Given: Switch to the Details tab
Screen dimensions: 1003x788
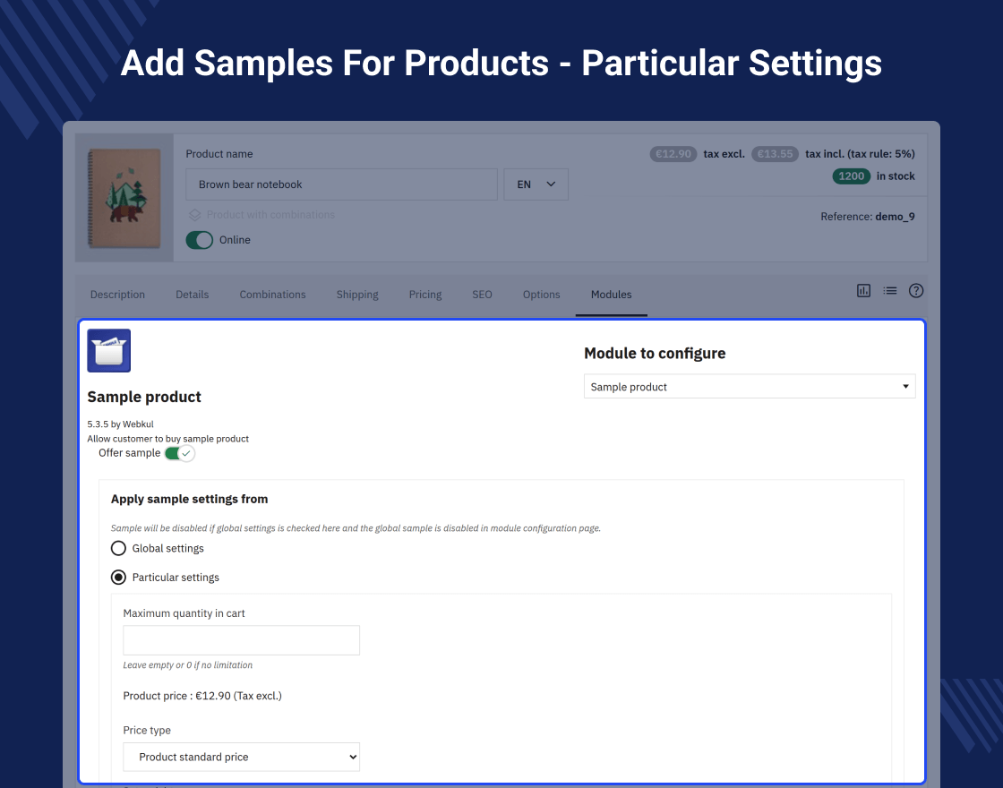Looking at the screenshot, I should click(193, 295).
